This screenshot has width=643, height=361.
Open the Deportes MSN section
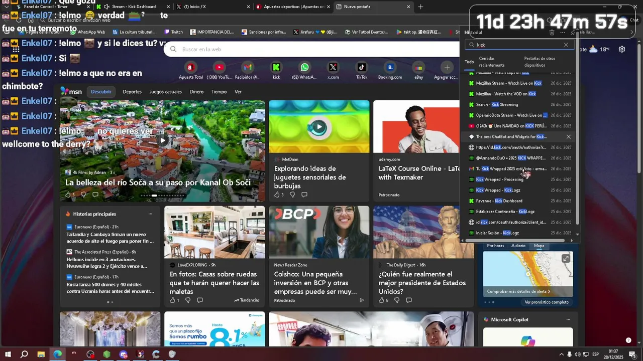pos(132,92)
